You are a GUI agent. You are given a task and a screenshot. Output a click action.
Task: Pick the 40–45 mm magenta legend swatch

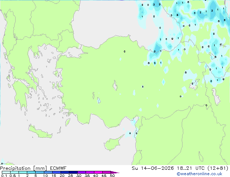(x=98, y=172)
